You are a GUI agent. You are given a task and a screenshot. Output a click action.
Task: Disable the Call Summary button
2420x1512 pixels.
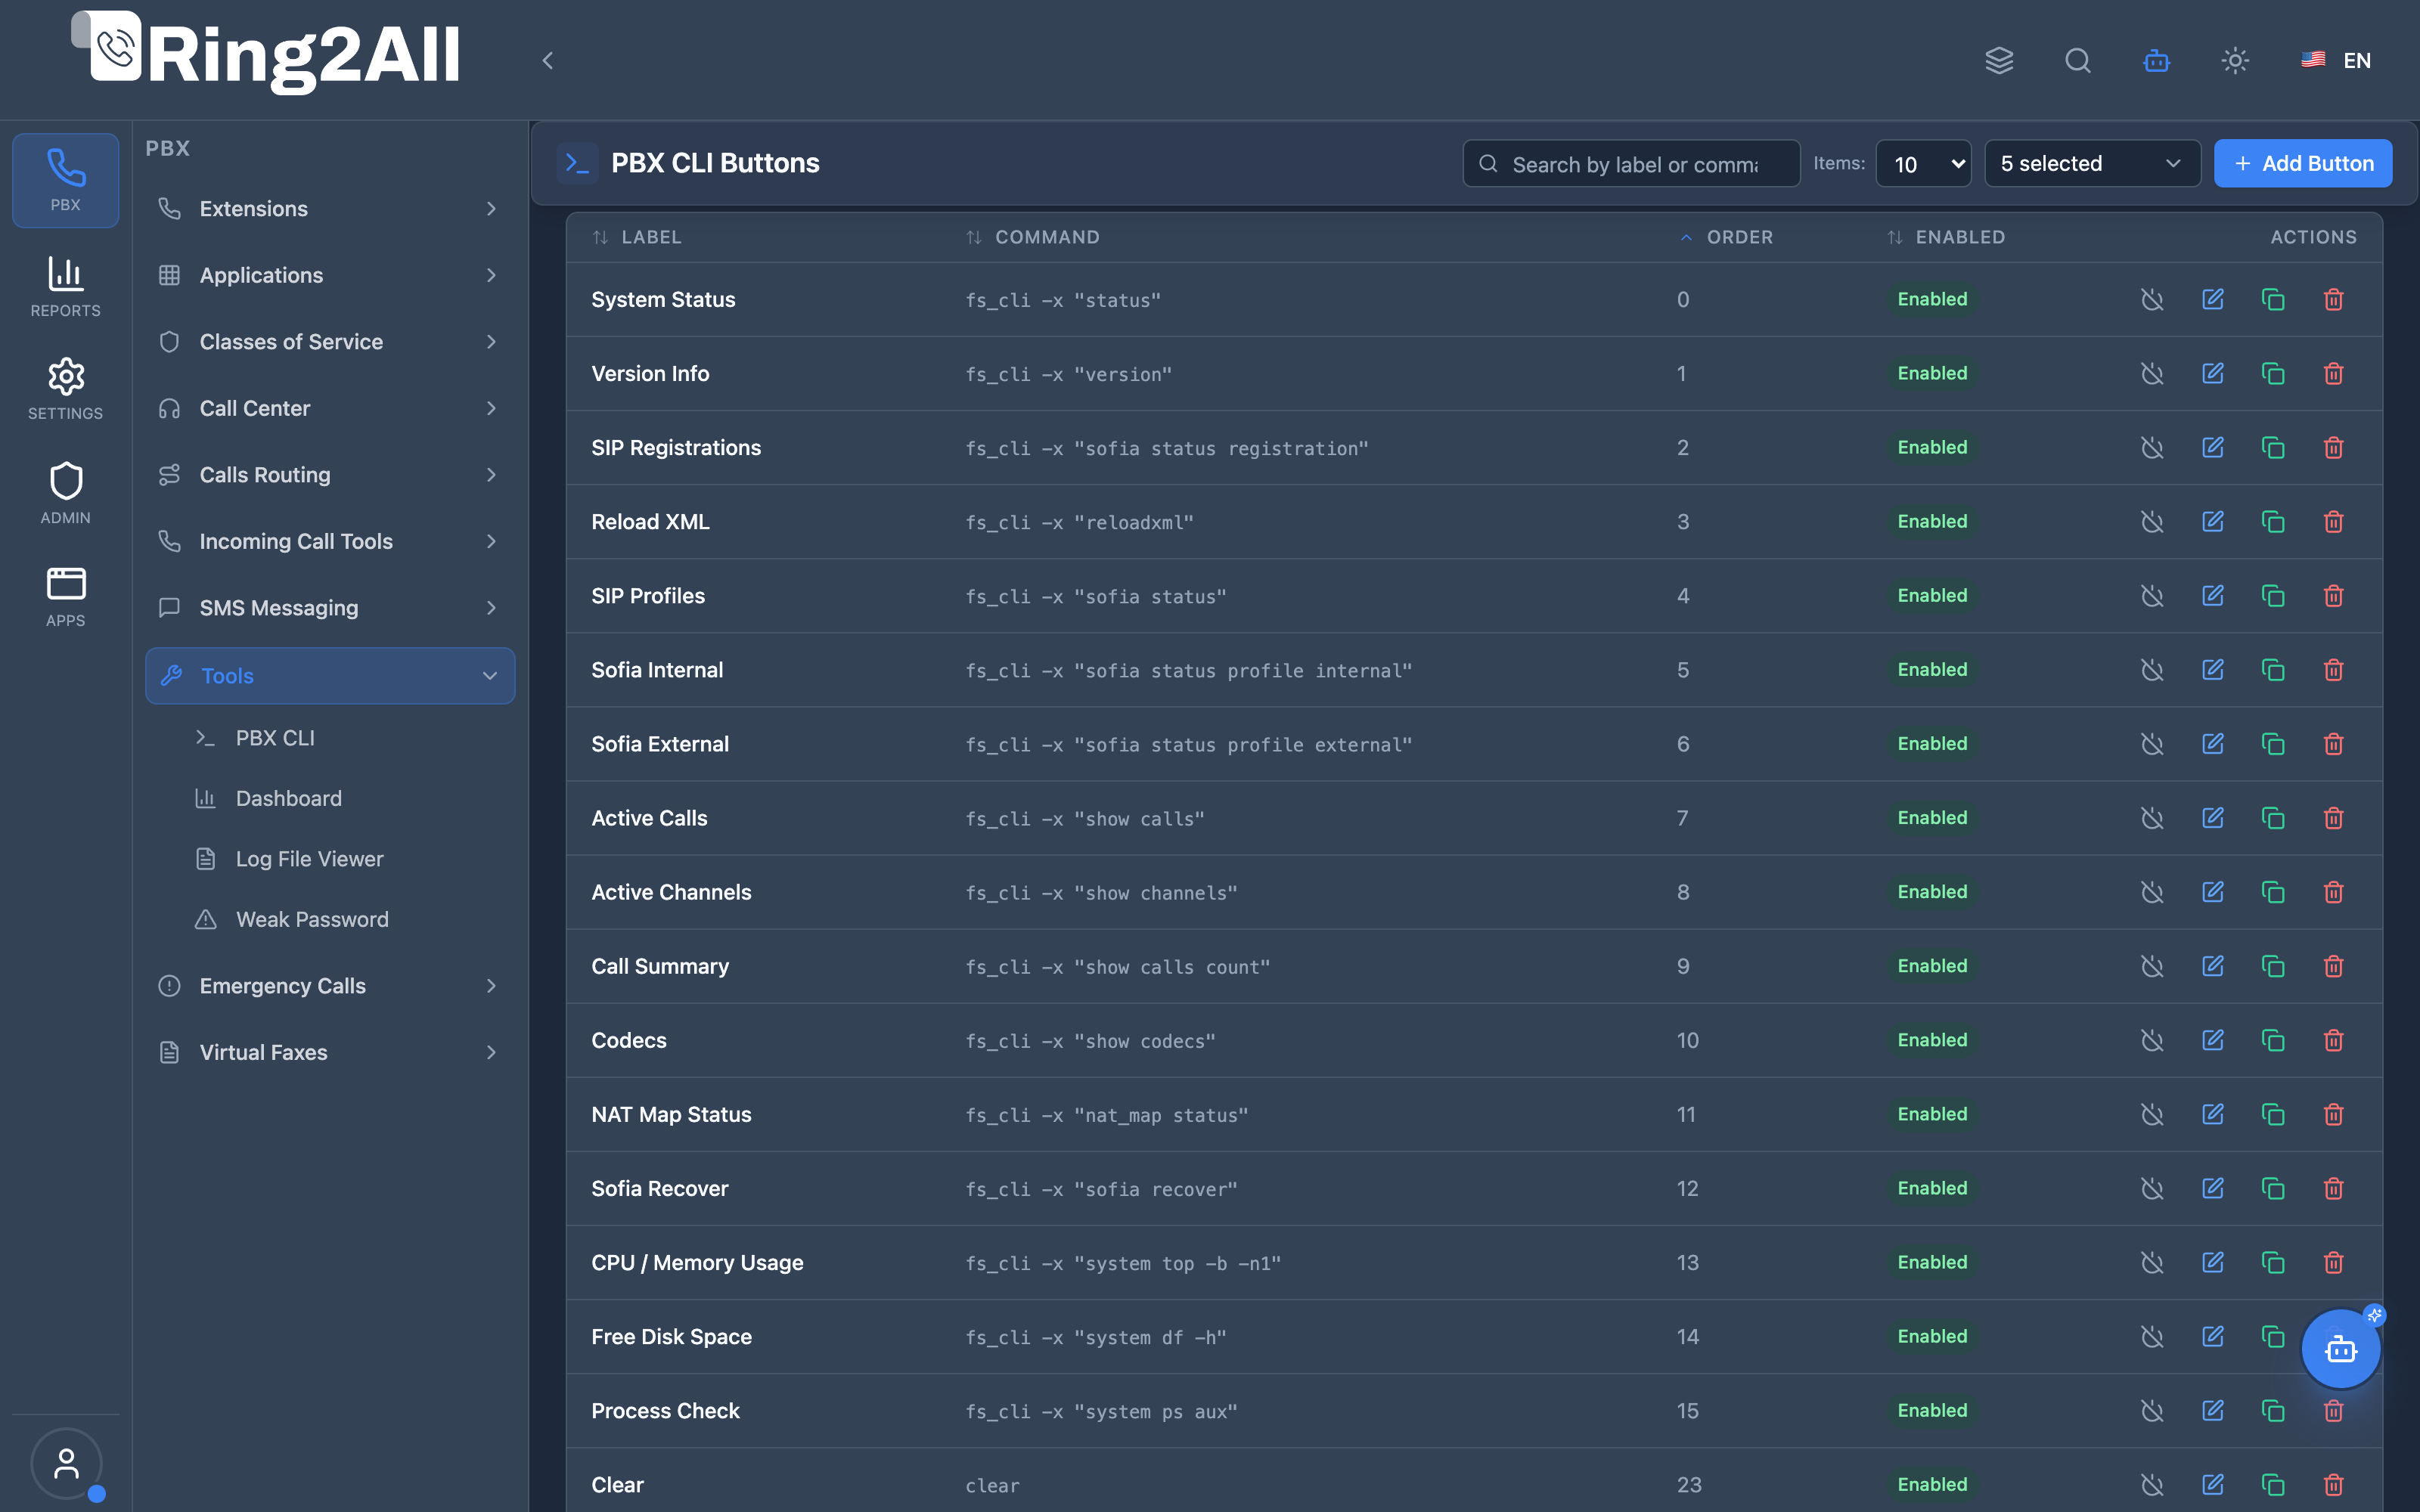(2152, 966)
